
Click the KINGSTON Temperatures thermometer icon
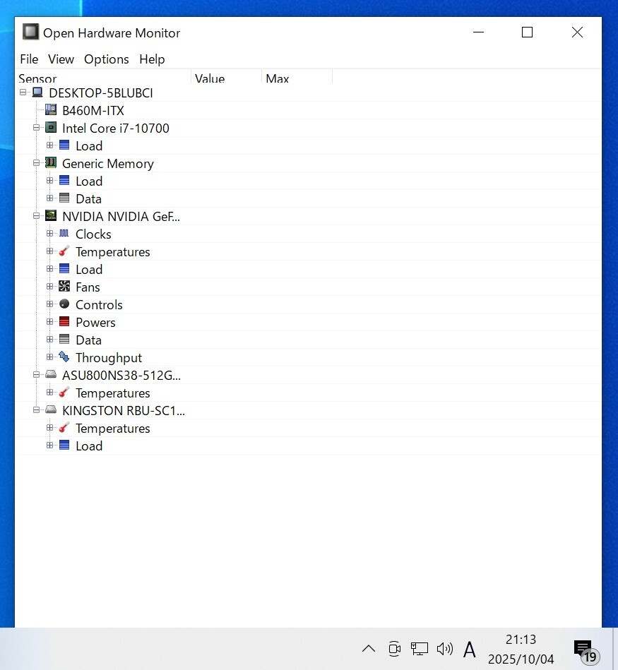point(64,427)
